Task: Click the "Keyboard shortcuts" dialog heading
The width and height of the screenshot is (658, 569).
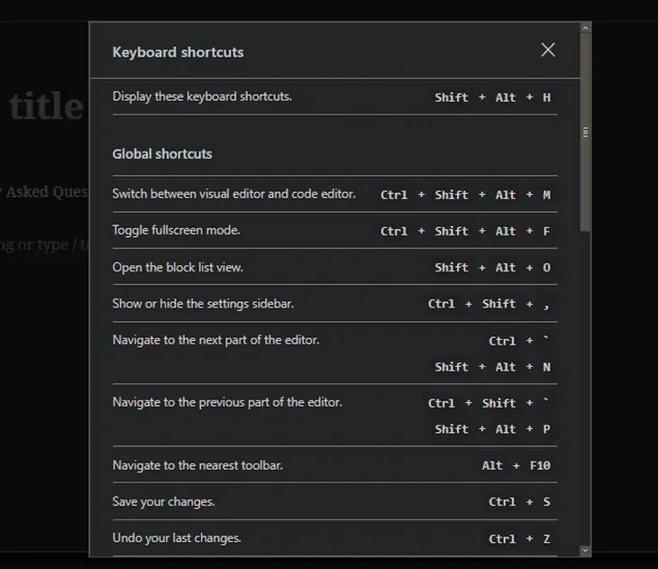Action: point(178,52)
